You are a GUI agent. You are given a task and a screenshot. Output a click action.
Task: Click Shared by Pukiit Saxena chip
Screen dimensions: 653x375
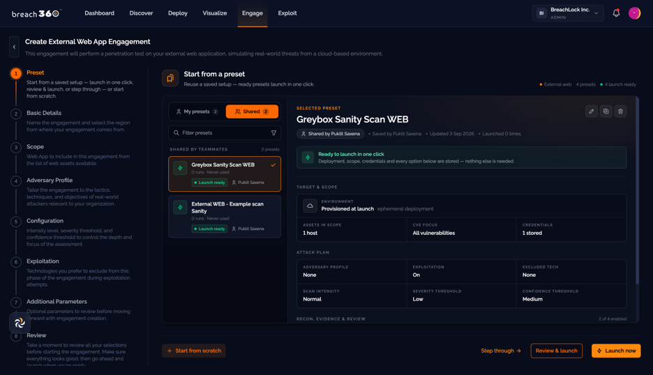click(x=330, y=134)
